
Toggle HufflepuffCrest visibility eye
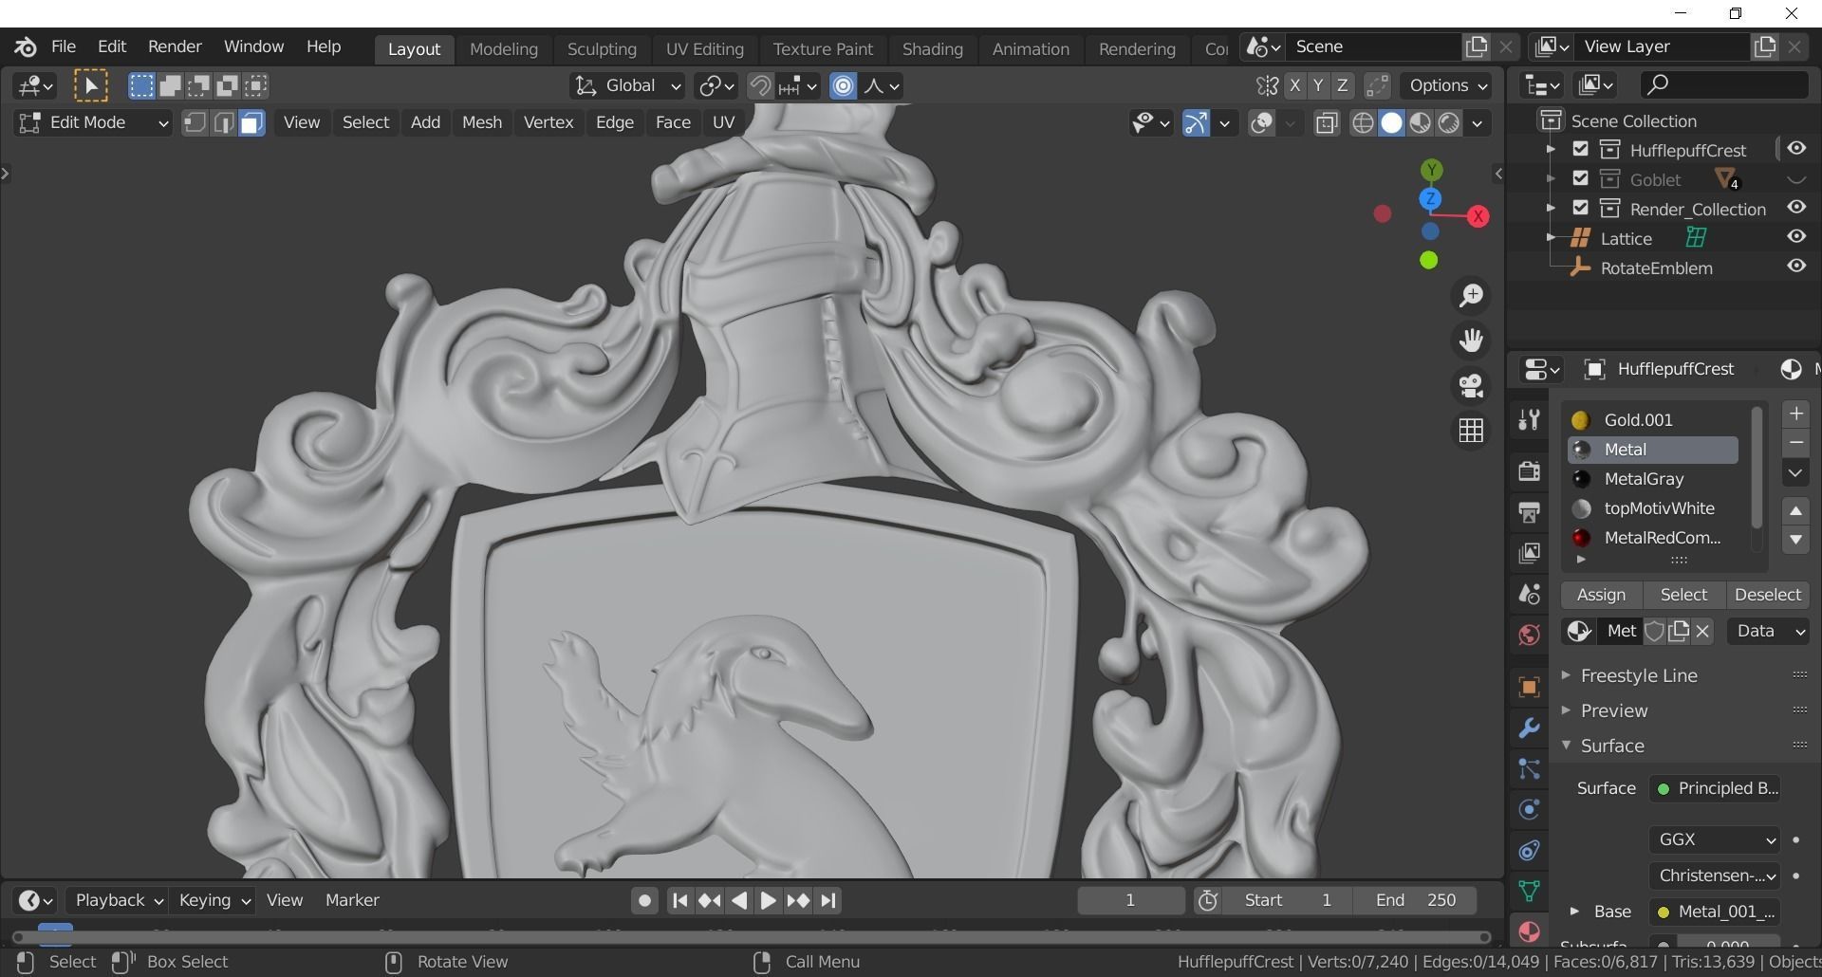[1795, 149]
